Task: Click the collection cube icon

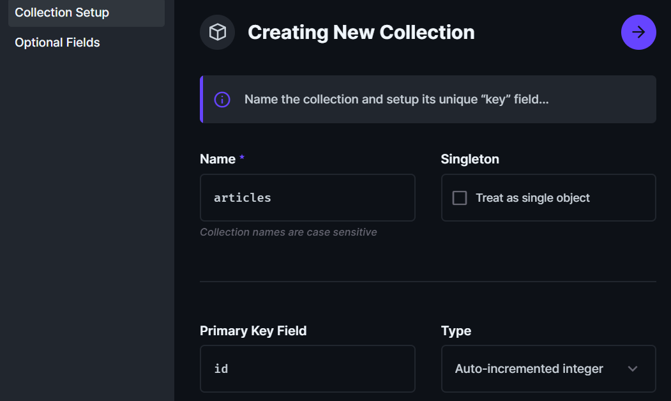Action: point(217,32)
